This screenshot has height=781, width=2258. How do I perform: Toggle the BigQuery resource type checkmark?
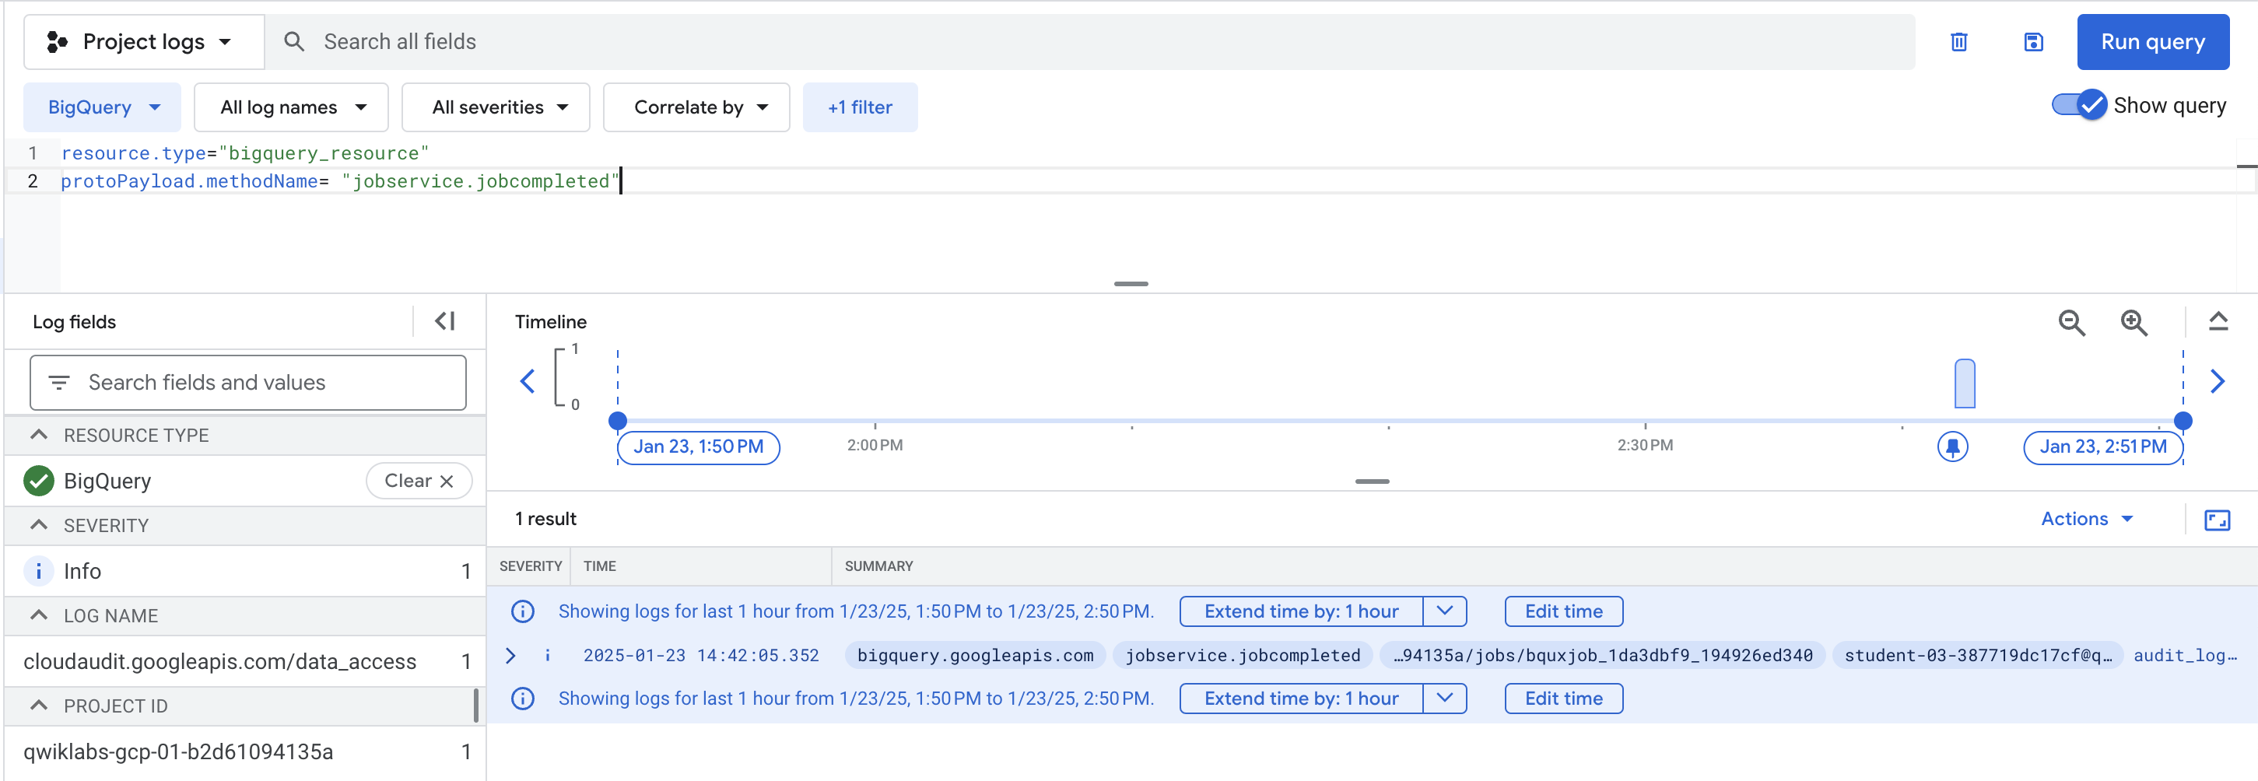coord(37,480)
